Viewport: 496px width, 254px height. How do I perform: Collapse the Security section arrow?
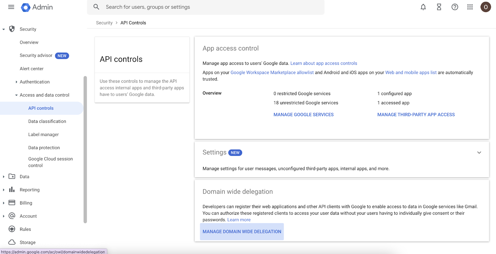pyautogui.click(x=4, y=29)
